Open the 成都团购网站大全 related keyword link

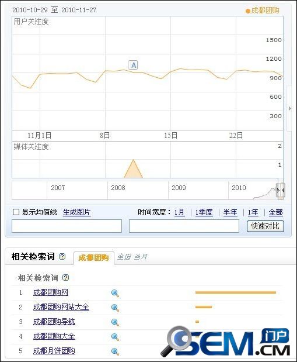pyautogui.click(x=61, y=307)
